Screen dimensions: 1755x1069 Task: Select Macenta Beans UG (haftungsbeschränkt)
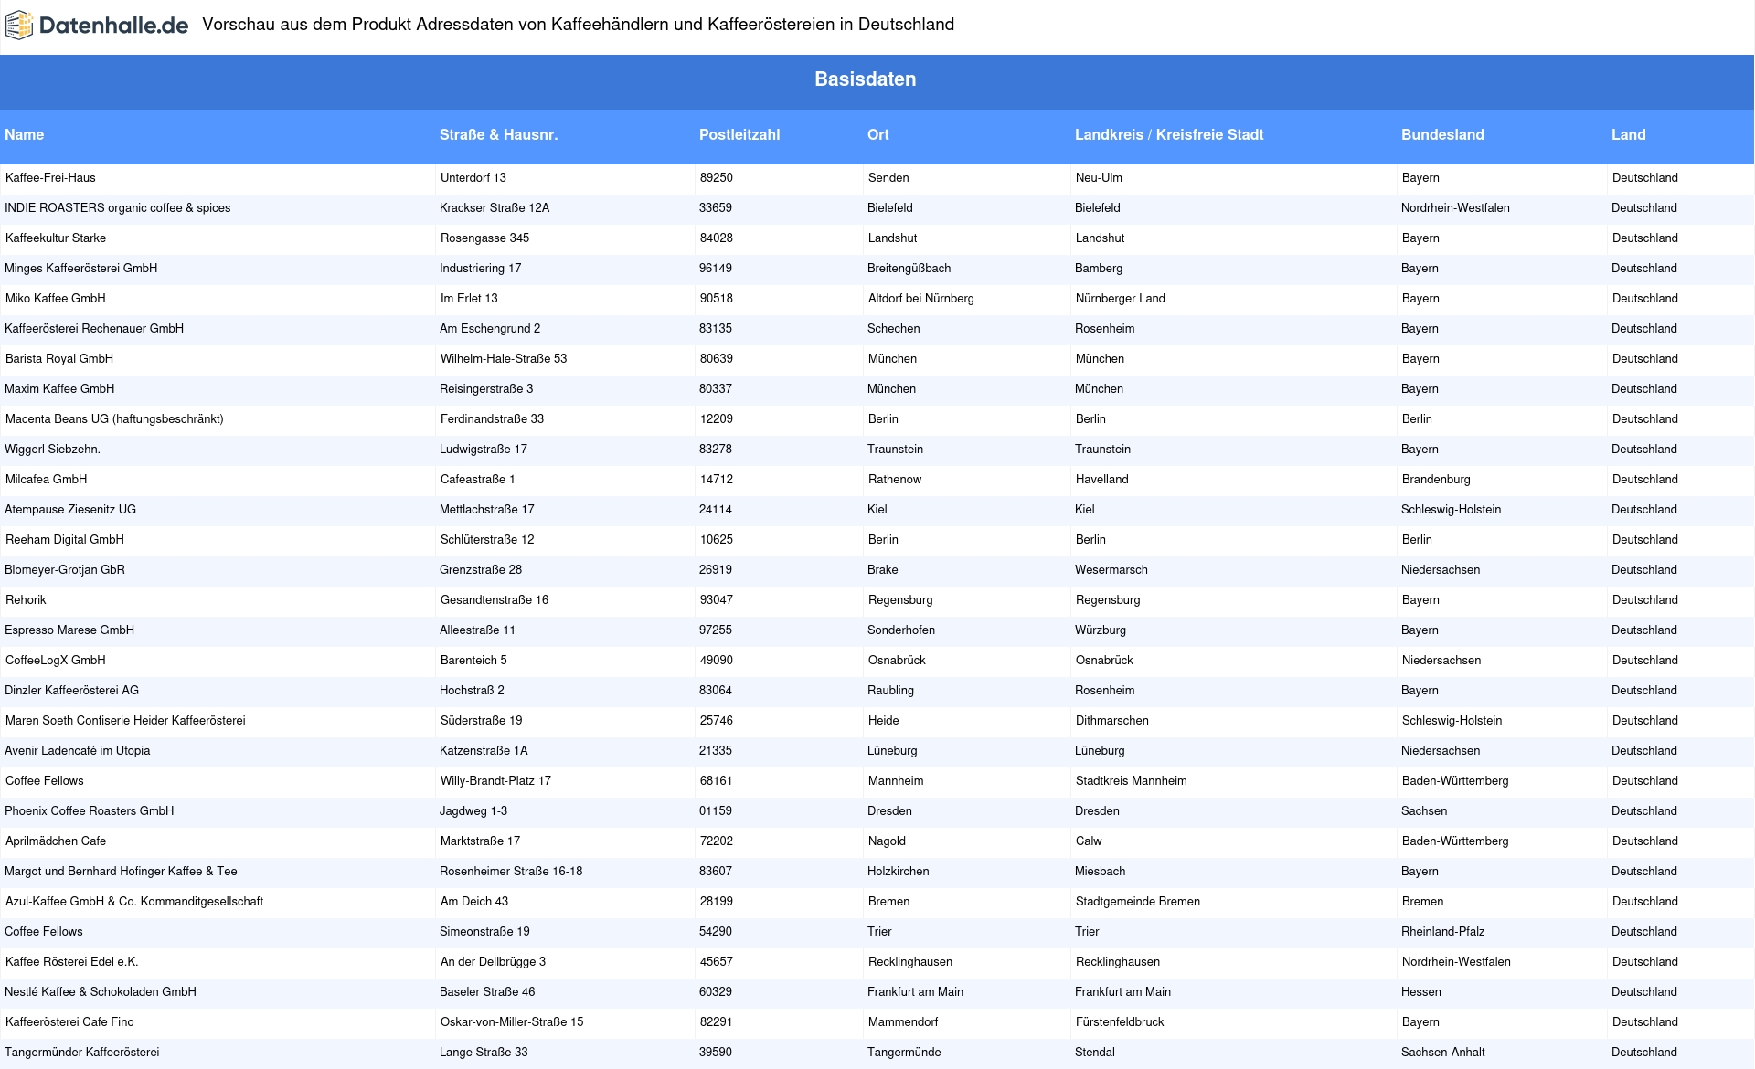[x=114, y=419]
